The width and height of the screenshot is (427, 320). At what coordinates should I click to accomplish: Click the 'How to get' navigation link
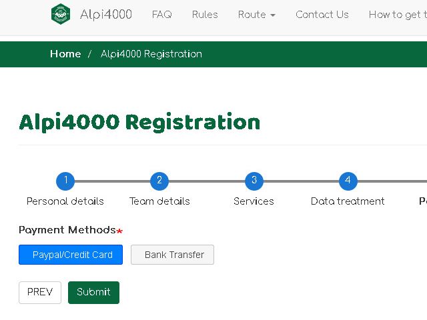[398, 15]
